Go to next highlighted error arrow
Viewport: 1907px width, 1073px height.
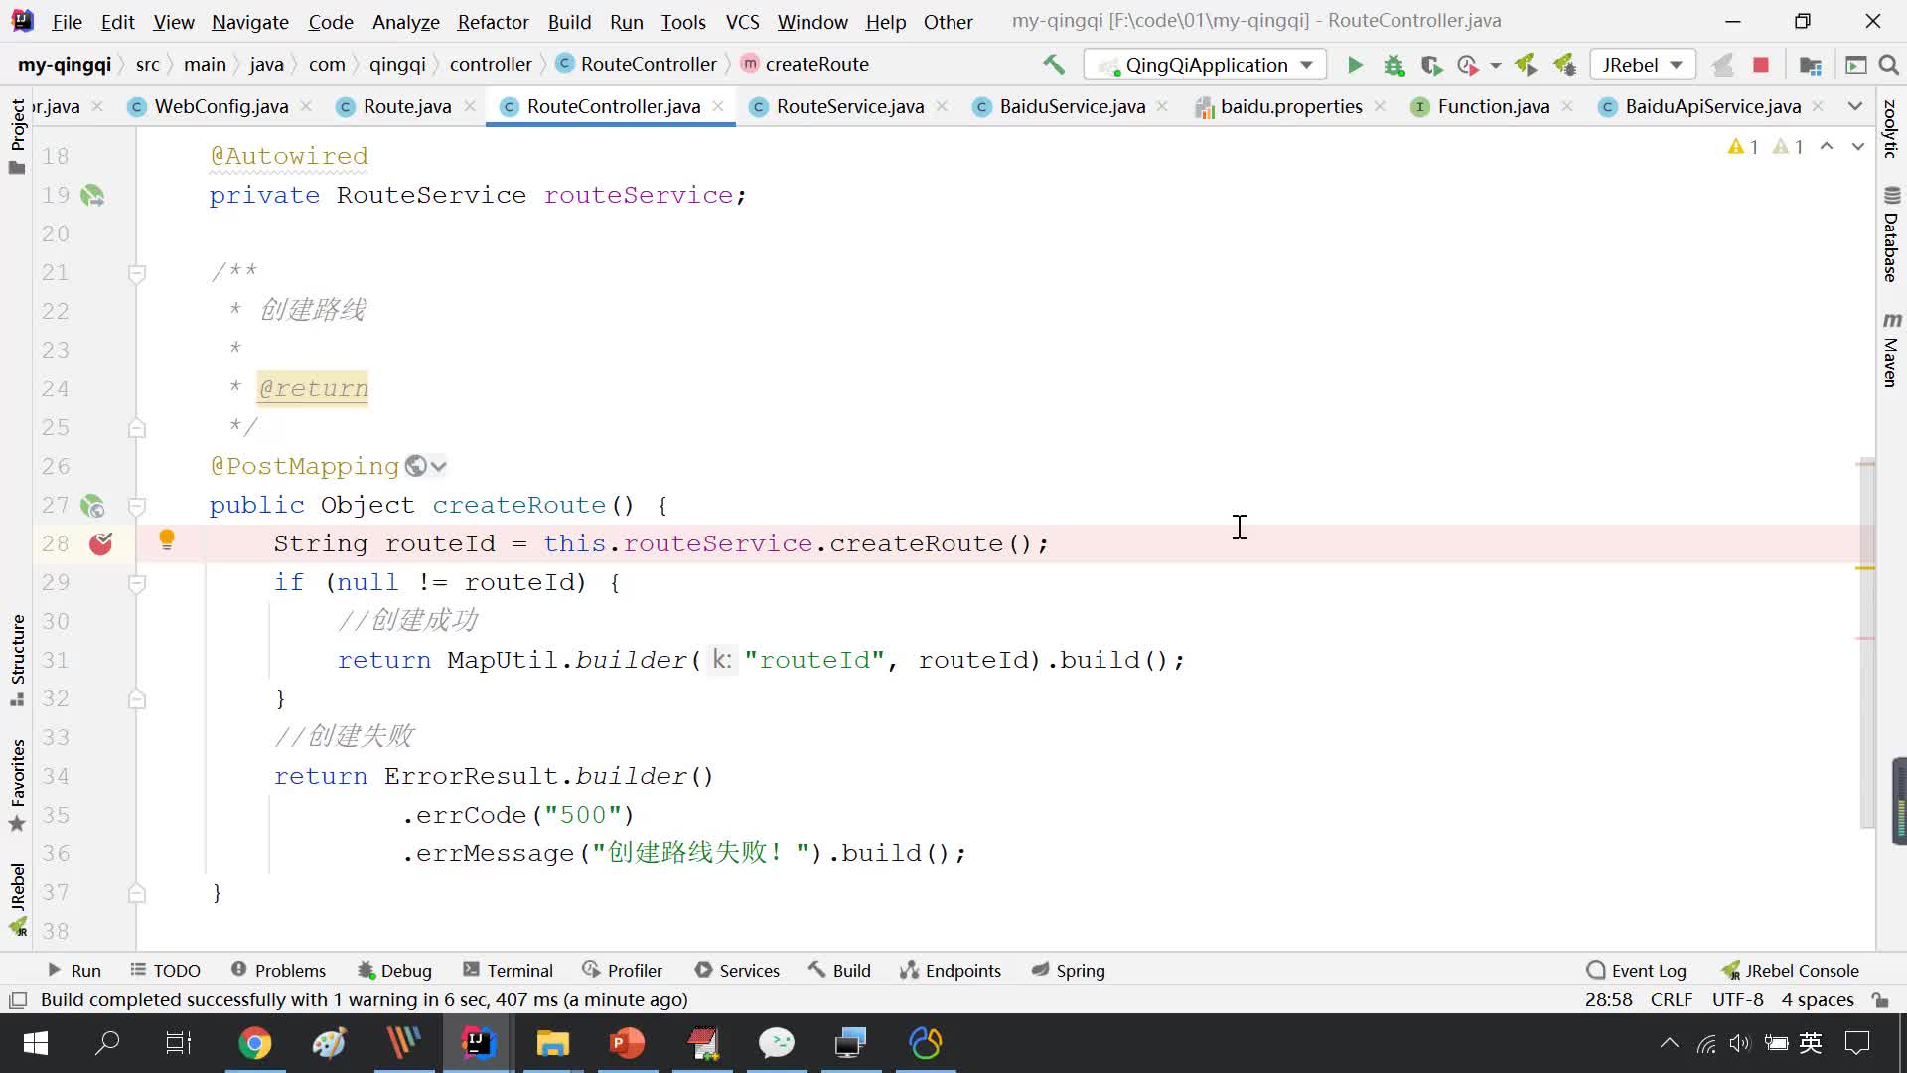click(x=1857, y=146)
